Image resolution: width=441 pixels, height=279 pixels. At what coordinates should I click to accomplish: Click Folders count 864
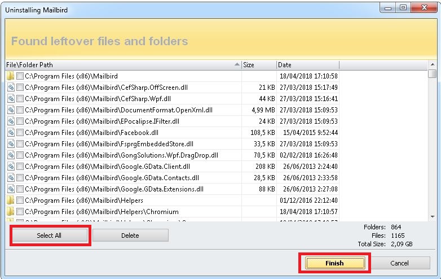tap(396, 227)
